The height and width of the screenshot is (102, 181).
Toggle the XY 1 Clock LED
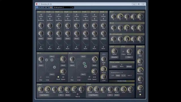(58, 77)
